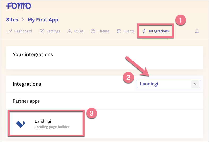The image size is (209, 142).
Task: Select the Theme tab
Action: point(103,31)
